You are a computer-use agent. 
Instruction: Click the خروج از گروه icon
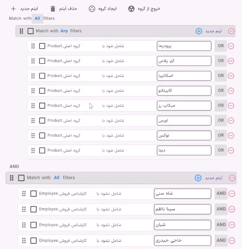tap(131, 9)
